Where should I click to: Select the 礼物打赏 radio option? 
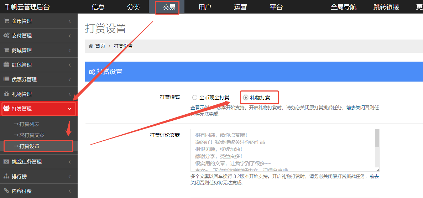(245, 98)
